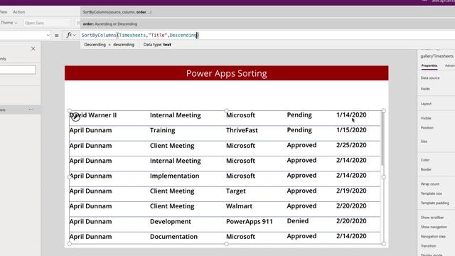Click the 'order: Ascending or Descending' tooltip

click(110, 23)
